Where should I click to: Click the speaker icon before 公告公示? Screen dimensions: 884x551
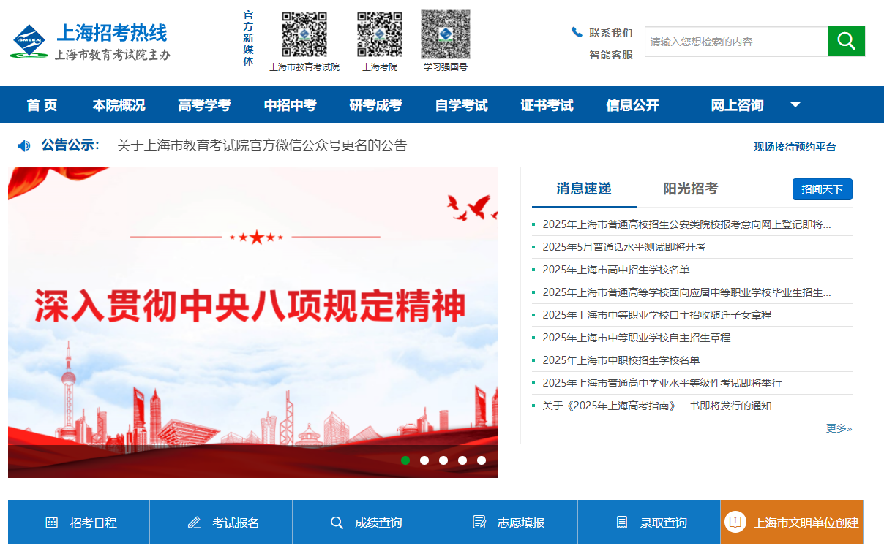[23, 145]
